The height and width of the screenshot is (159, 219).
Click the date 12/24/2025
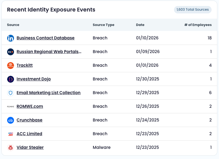(147, 120)
